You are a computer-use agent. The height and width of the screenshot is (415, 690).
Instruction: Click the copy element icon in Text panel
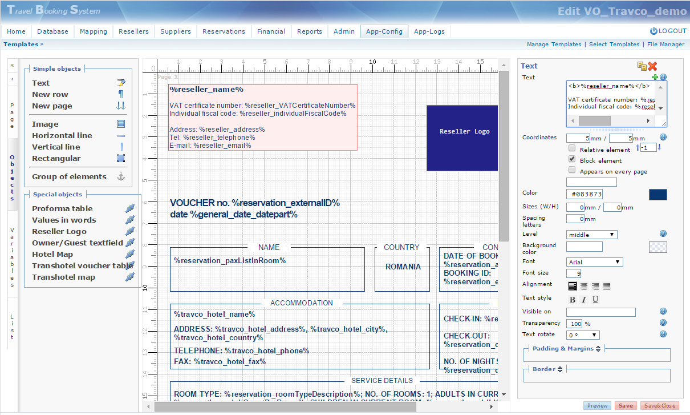point(642,66)
